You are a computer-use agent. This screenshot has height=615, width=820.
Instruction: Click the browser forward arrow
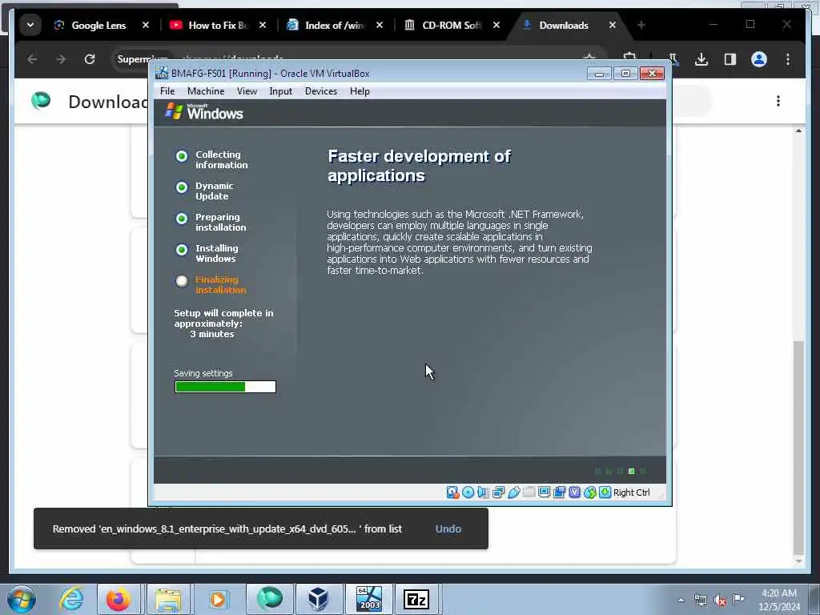(x=61, y=59)
